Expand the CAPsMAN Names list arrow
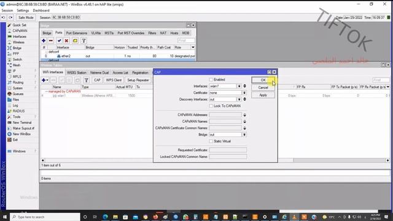The width and height of the screenshot is (393, 221). 244,122
